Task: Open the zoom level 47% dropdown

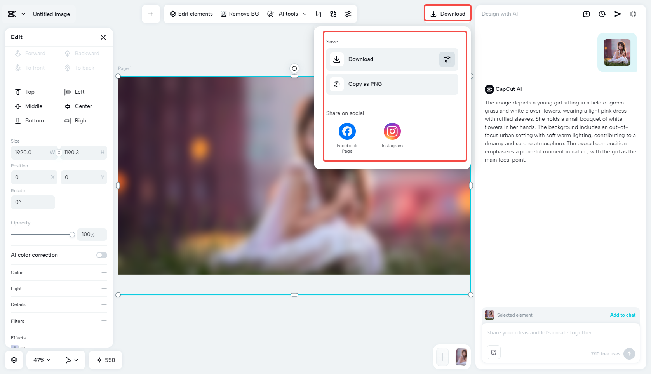Action: coord(40,360)
